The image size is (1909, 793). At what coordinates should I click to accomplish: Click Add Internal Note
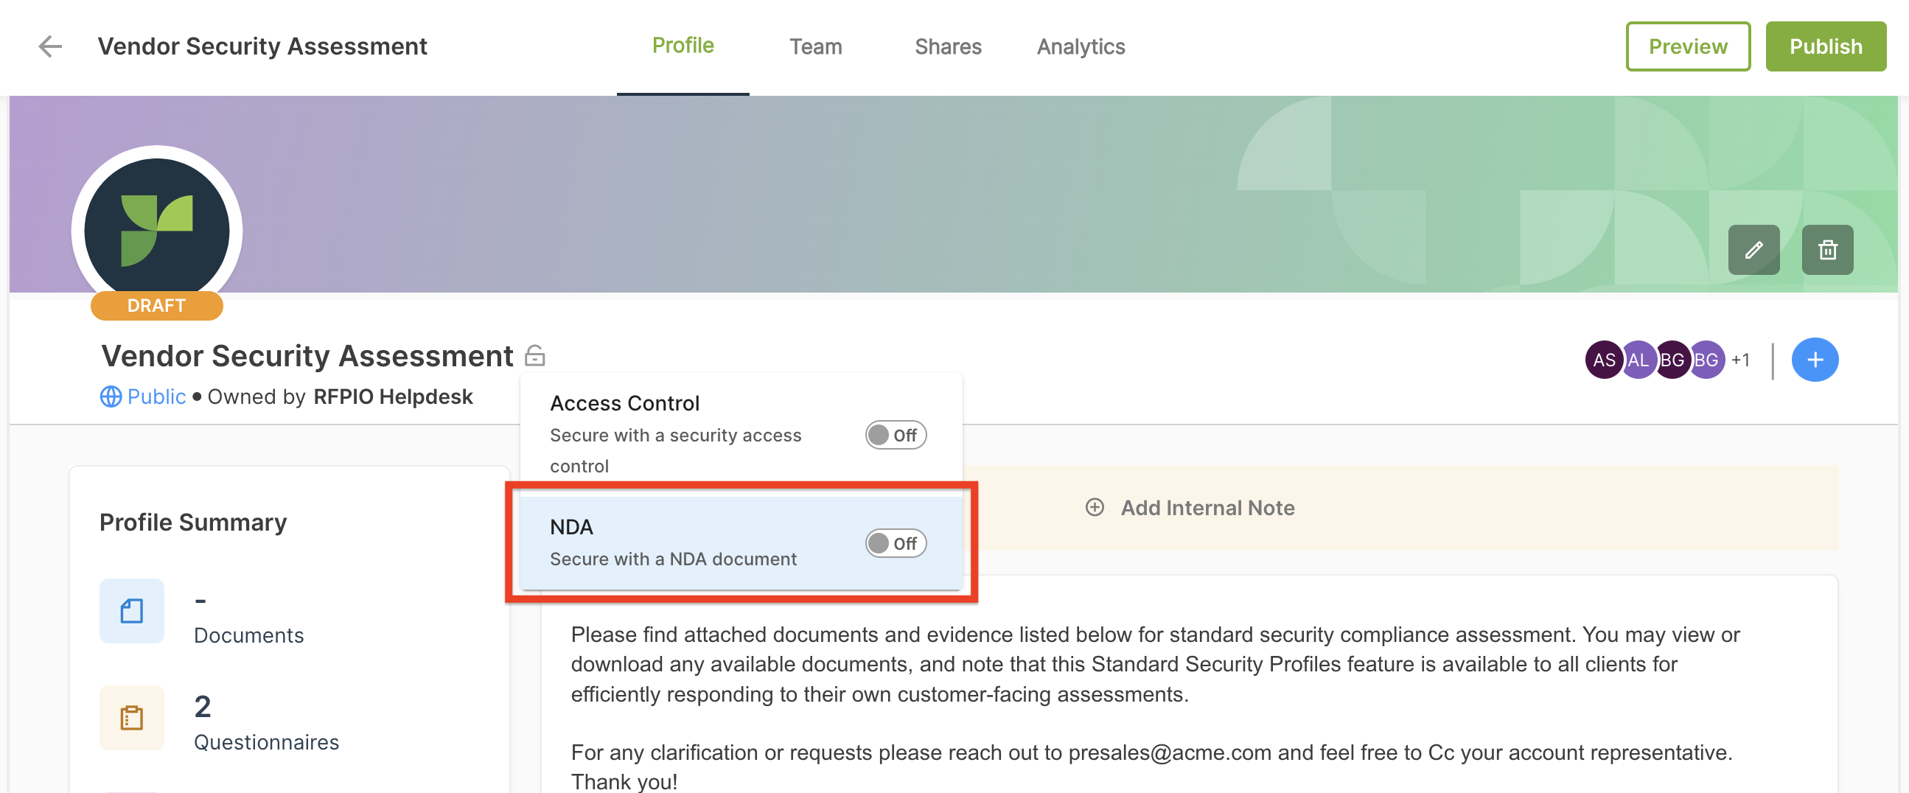click(1190, 508)
